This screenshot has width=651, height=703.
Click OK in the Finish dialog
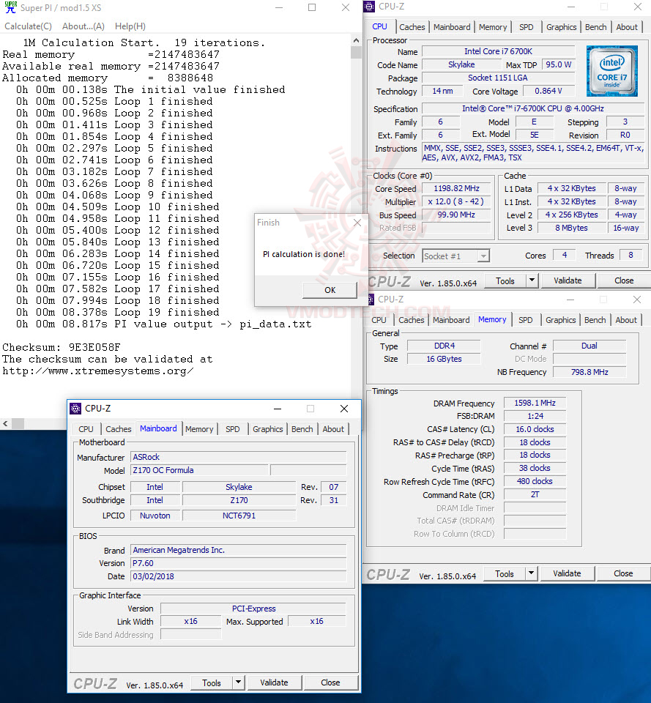coord(330,290)
